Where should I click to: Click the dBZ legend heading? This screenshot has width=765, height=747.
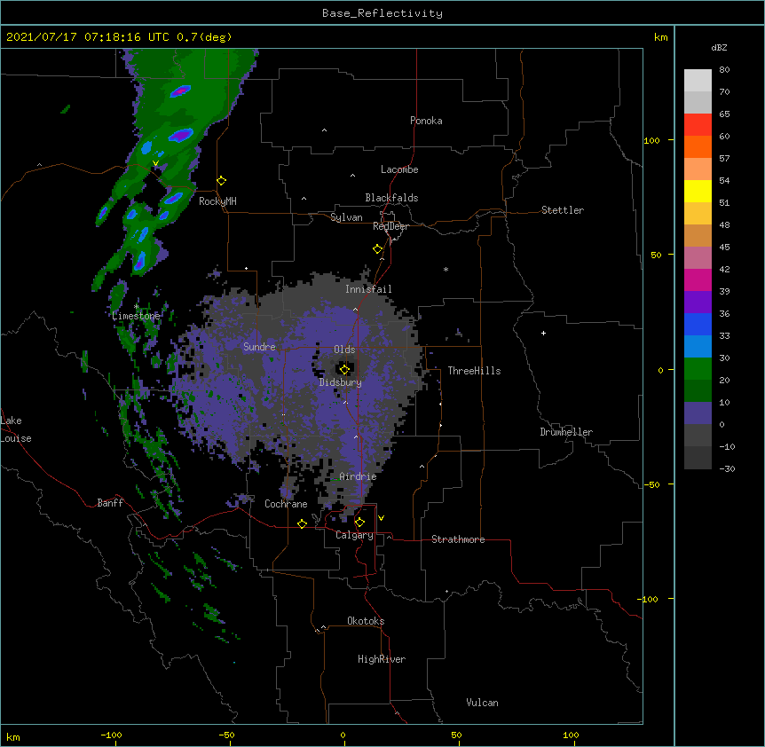(719, 47)
